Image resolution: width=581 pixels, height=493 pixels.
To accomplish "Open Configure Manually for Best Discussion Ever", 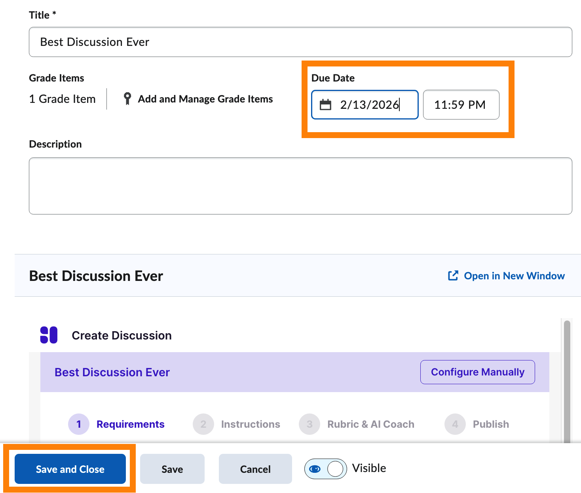I will point(477,372).
